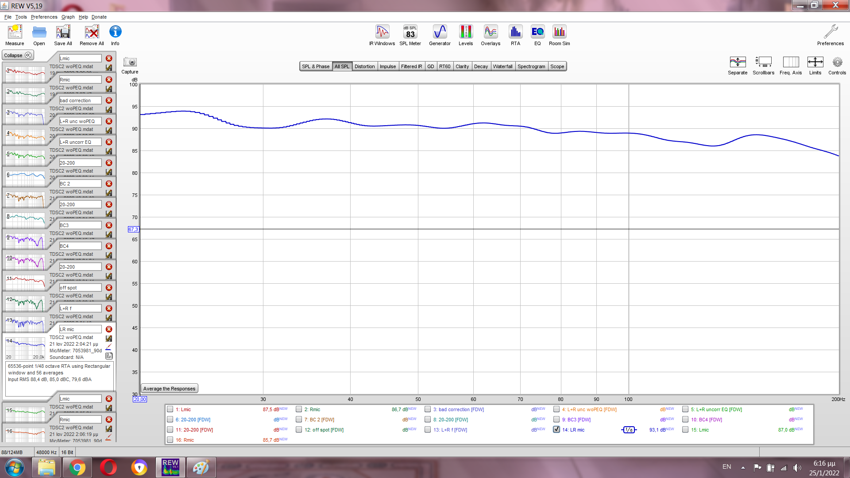Switch to Distortion tab

tap(364, 66)
